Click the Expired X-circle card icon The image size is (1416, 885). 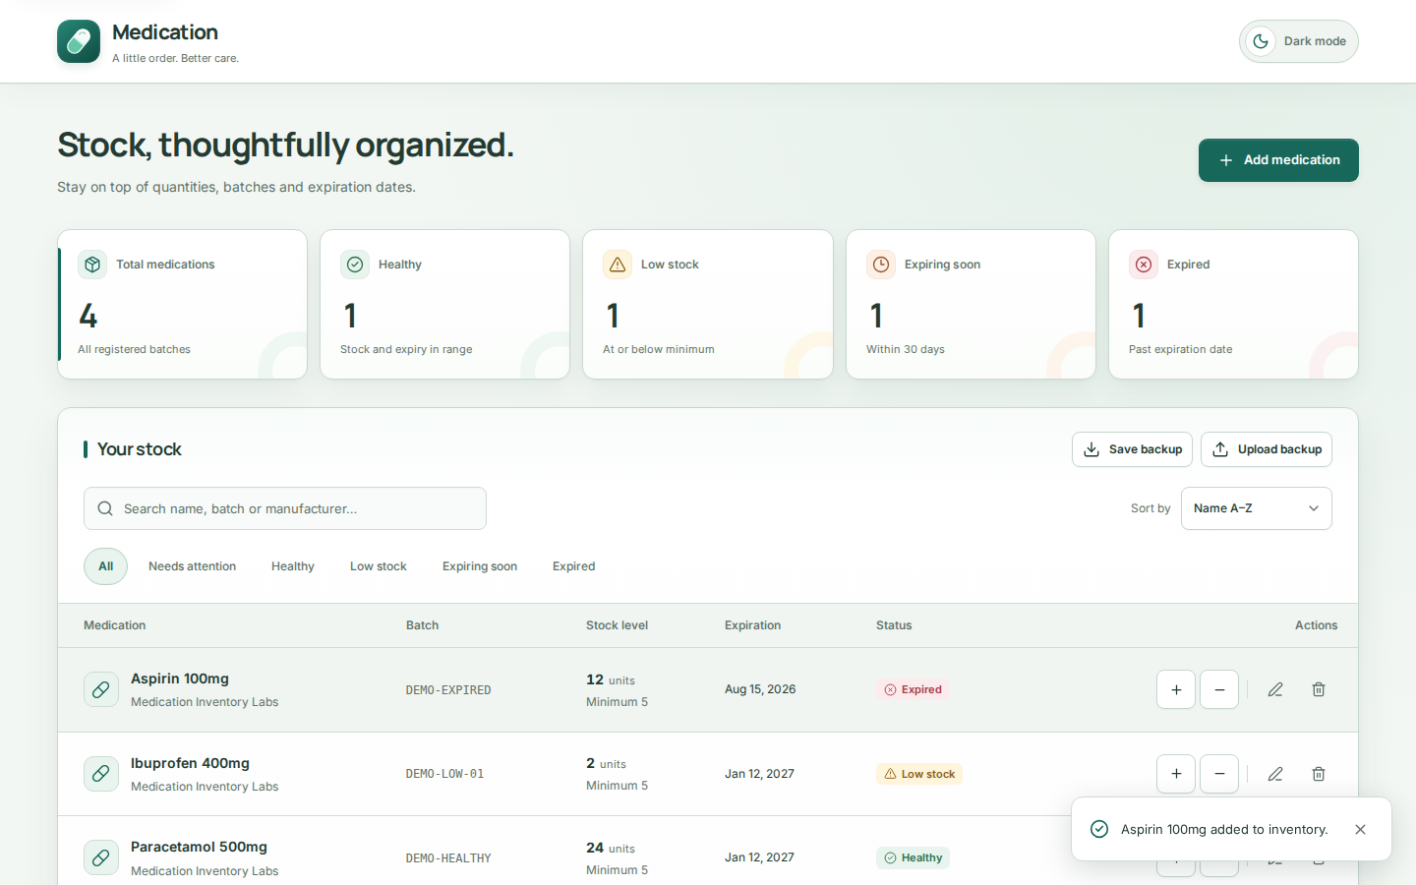[1144, 265]
